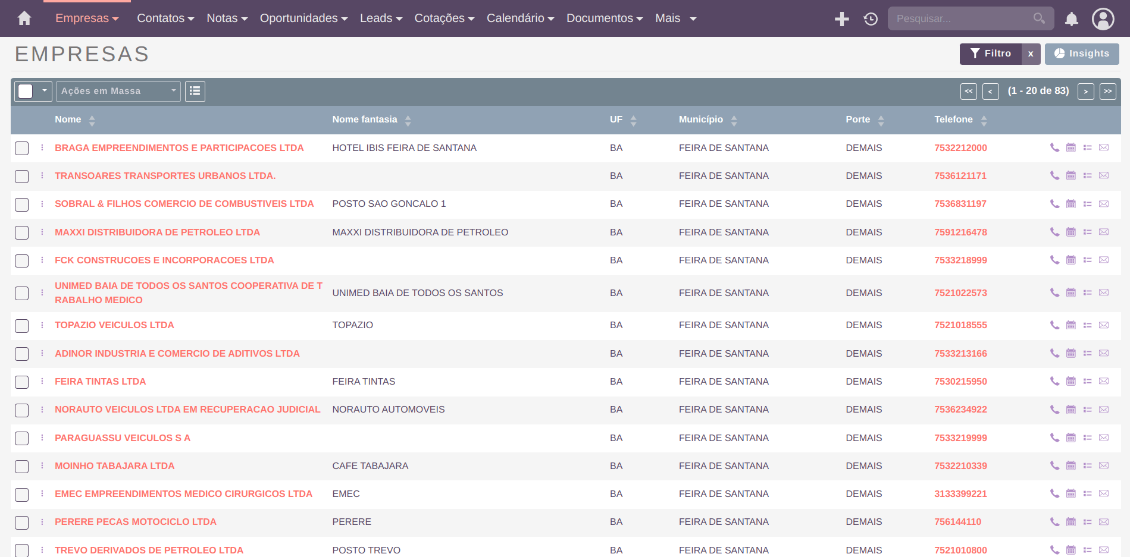Click calendar icon for TOPAZIO VEICULOS row

[1070, 325]
